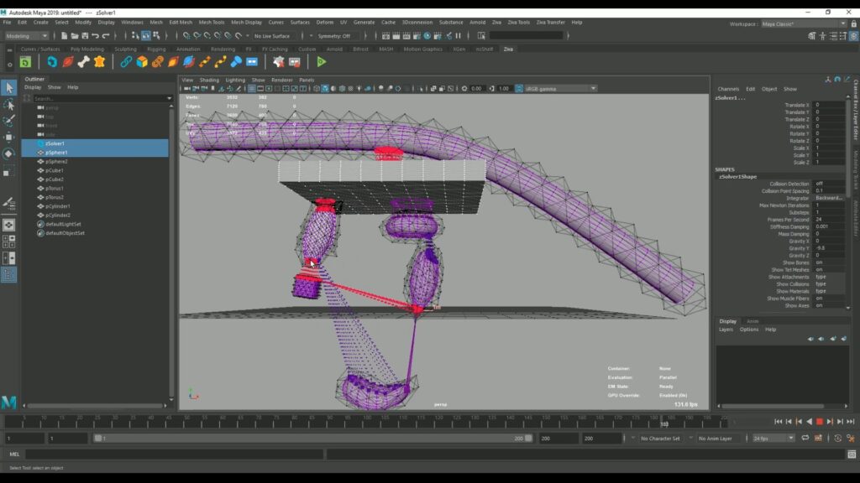Click the Ziva solver icon on the shelf
The height and width of the screenshot is (483, 860).
[x=26, y=62]
